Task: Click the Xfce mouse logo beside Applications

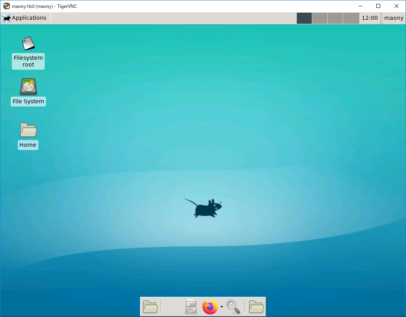Action: coord(6,18)
